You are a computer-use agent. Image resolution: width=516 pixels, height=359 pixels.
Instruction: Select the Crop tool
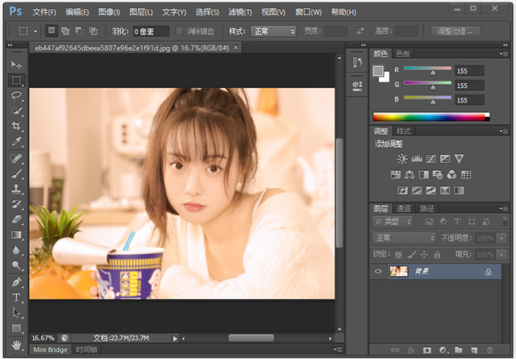pyautogui.click(x=16, y=127)
